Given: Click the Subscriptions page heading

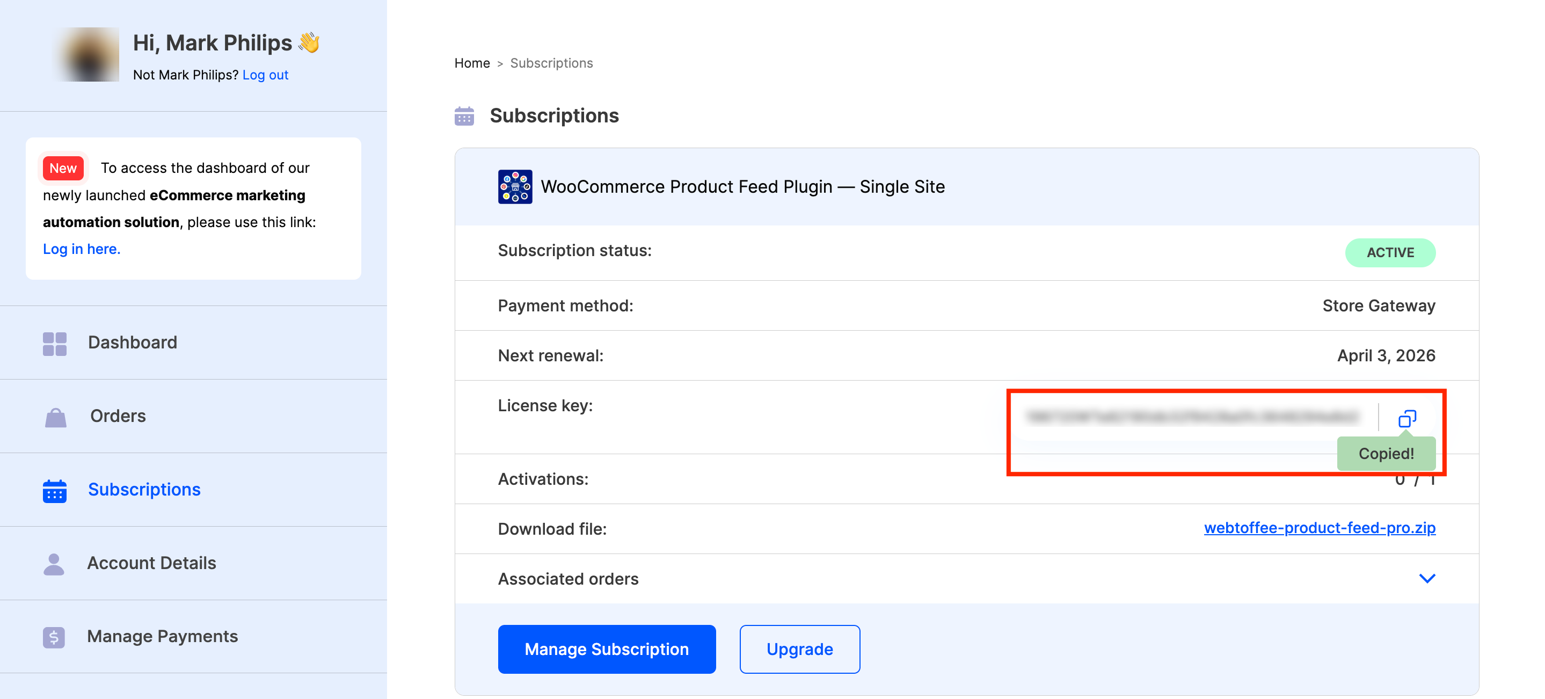Looking at the screenshot, I should (554, 116).
